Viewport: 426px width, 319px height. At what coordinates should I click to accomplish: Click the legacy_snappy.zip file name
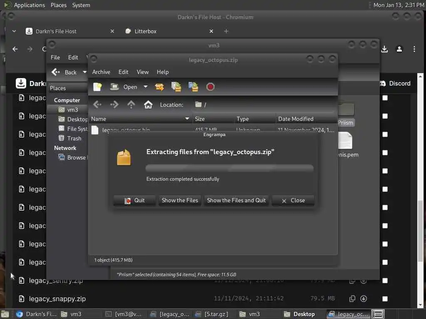pyautogui.click(x=57, y=299)
